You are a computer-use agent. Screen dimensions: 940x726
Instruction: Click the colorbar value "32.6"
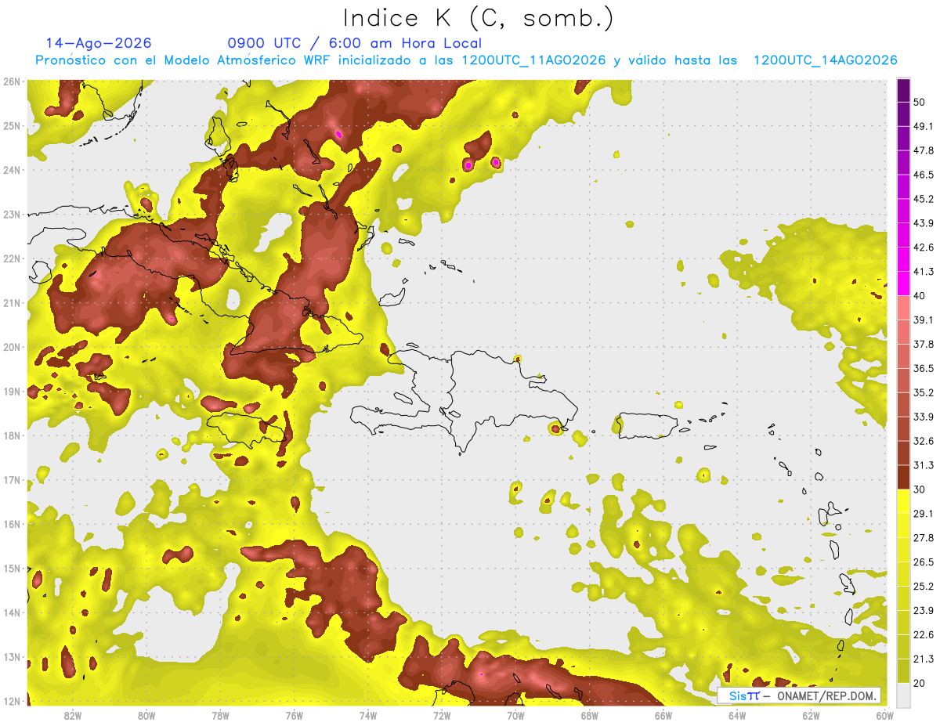coord(924,442)
